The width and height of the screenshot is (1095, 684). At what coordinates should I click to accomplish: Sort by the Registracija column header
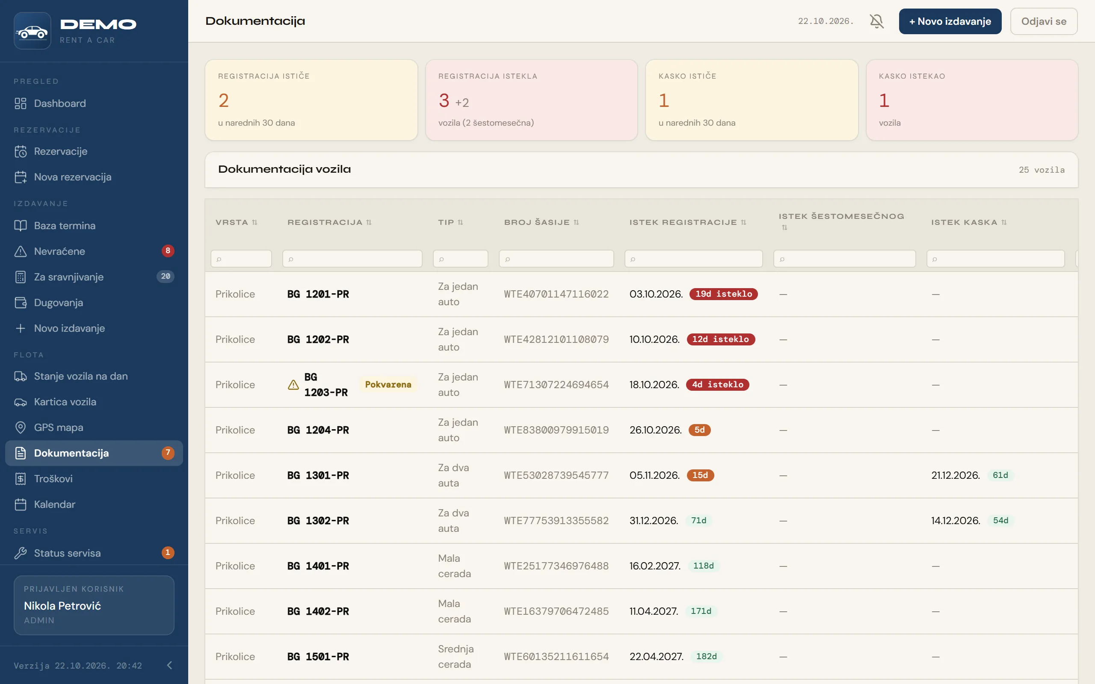coord(329,222)
